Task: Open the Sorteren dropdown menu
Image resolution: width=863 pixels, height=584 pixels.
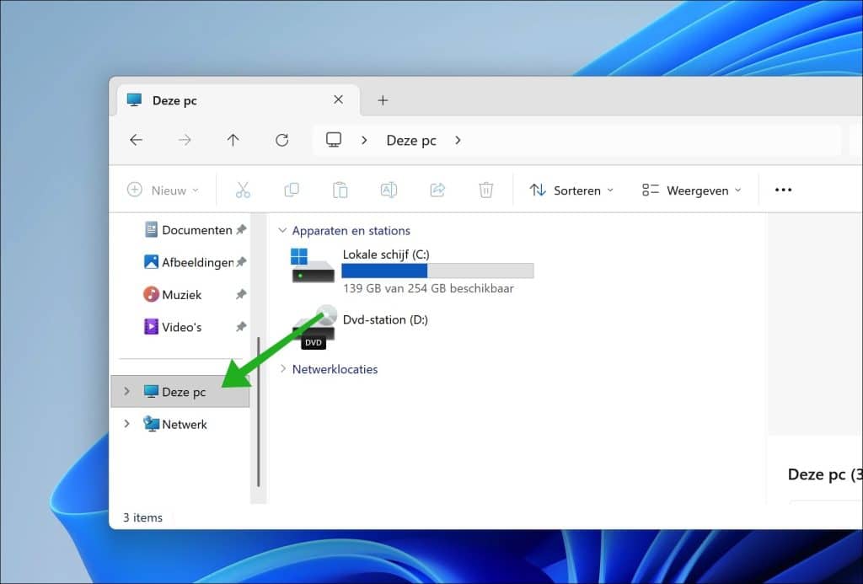Action: [572, 190]
